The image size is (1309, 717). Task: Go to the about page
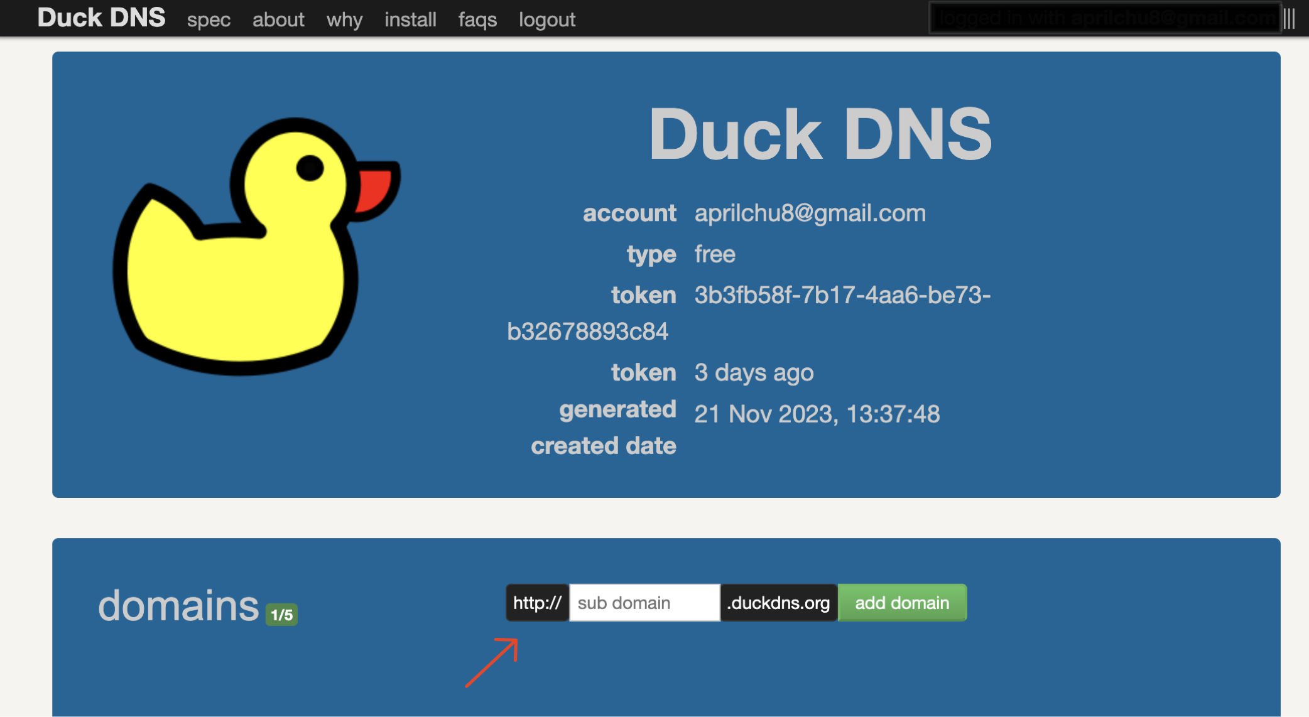[278, 20]
